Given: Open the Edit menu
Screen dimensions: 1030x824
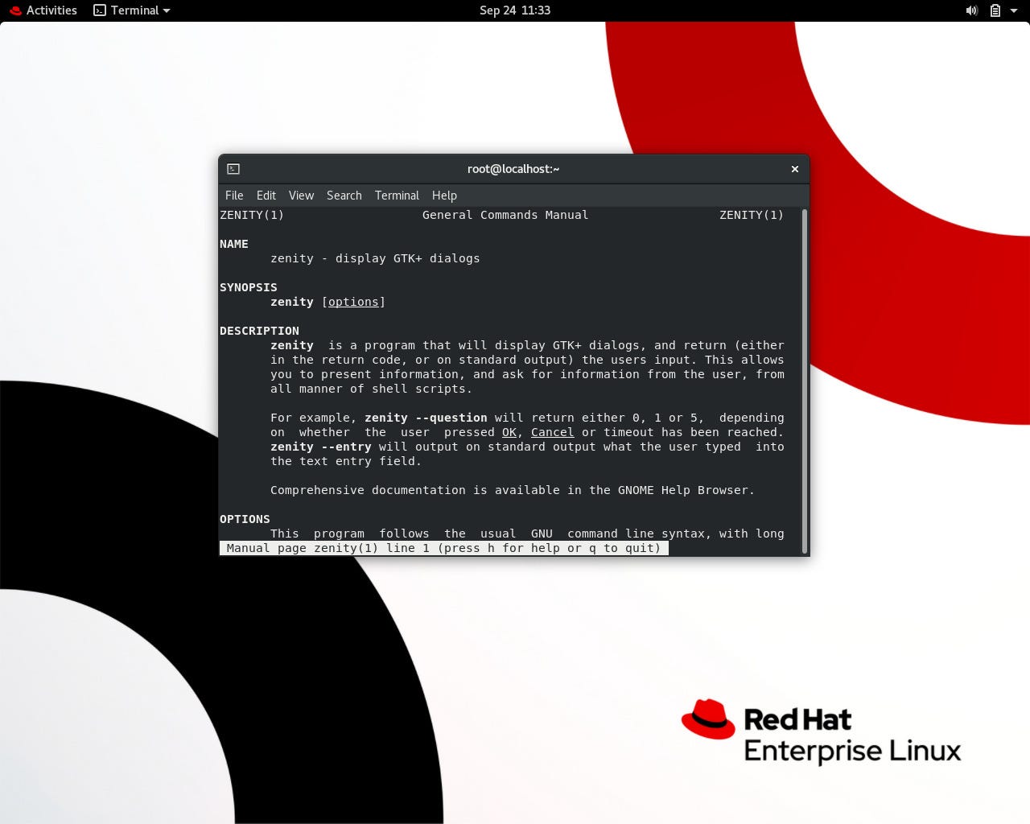Looking at the screenshot, I should coord(266,196).
